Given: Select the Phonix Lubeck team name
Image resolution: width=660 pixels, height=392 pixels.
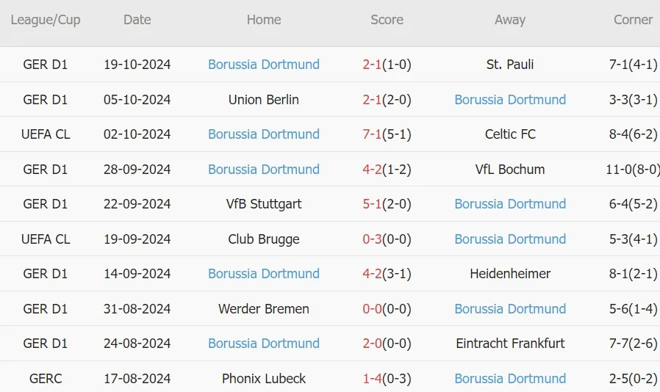Looking at the screenshot, I should click(x=264, y=379).
